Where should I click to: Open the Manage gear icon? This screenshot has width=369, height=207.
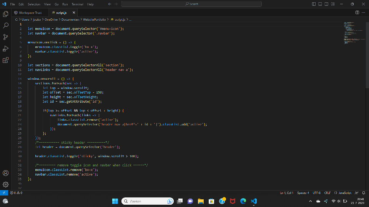pos(6,184)
